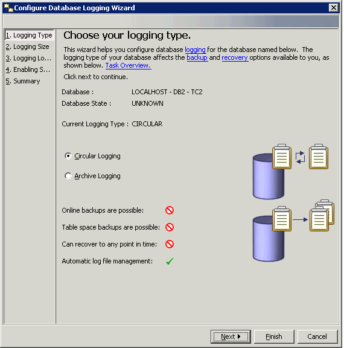Click the 'Online backups are possible:' label
This screenshot has height=348, width=344.
[x=103, y=210]
